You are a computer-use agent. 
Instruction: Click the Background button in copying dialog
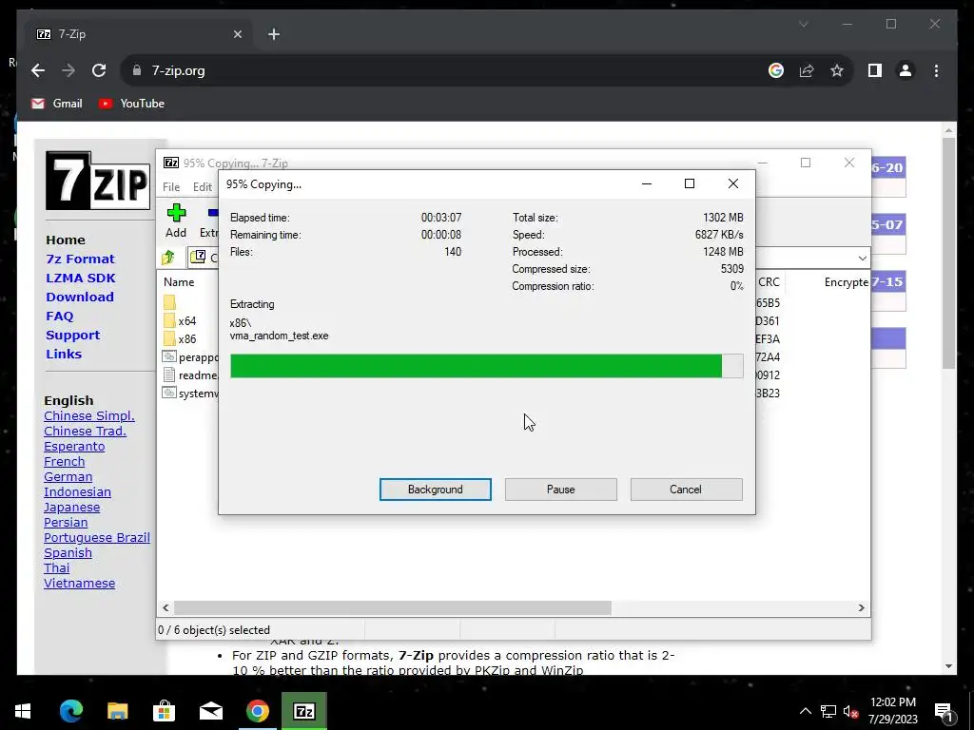click(436, 490)
